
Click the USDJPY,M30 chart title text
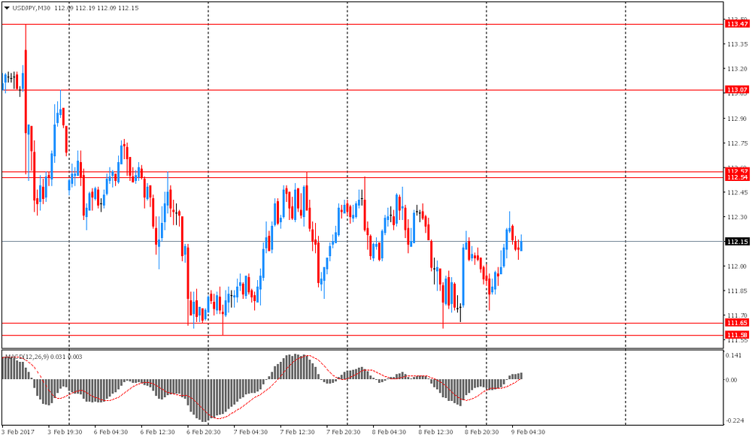(x=32, y=8)
